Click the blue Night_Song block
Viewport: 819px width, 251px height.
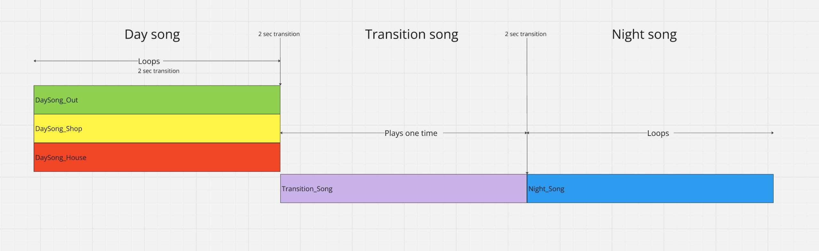coord(649,189)
